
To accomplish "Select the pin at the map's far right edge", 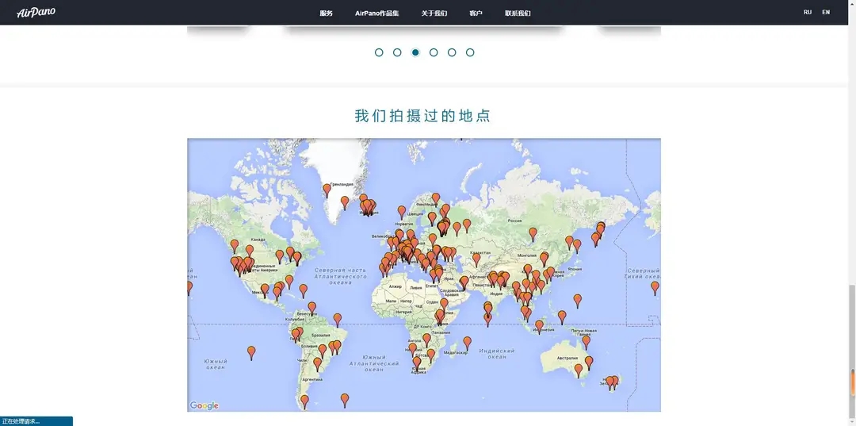I will pyautogui.click(x=655, y=286).
